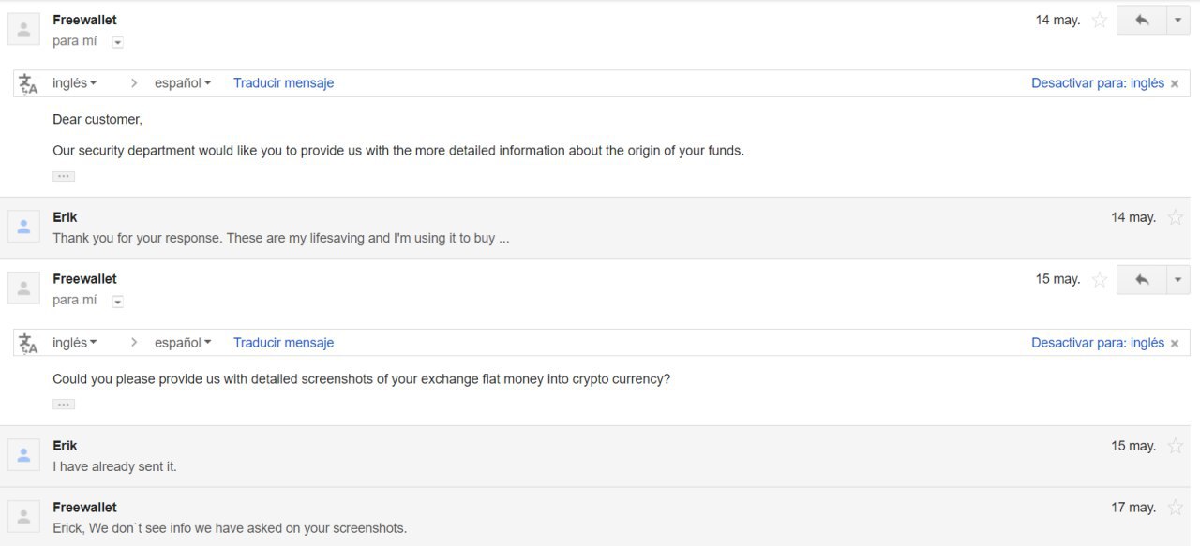1200x546 pixels.
Task: Open collapsed message 'I have already sent it.'
Action: pos(600,456)
